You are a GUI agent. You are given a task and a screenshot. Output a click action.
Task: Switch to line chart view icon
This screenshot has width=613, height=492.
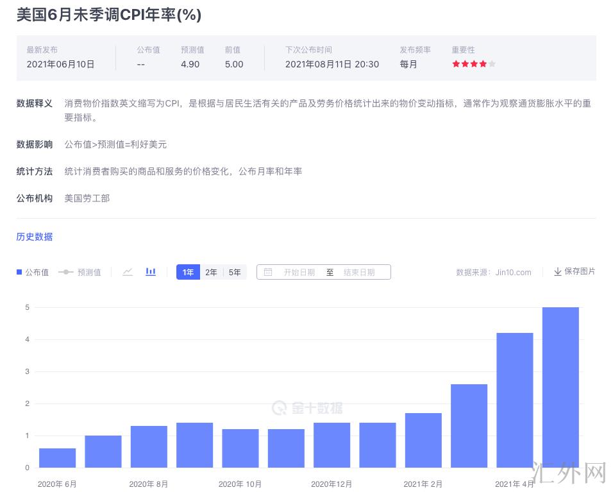coord(128,272)
